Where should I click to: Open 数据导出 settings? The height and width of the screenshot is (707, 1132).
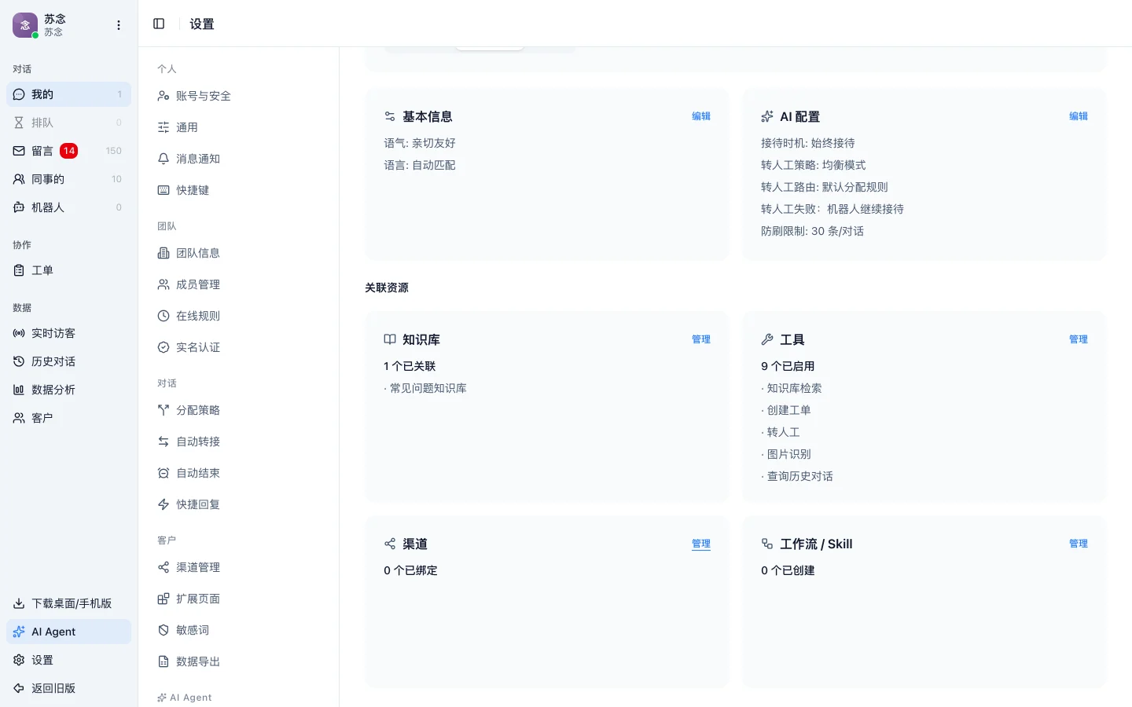pos(238,661)
